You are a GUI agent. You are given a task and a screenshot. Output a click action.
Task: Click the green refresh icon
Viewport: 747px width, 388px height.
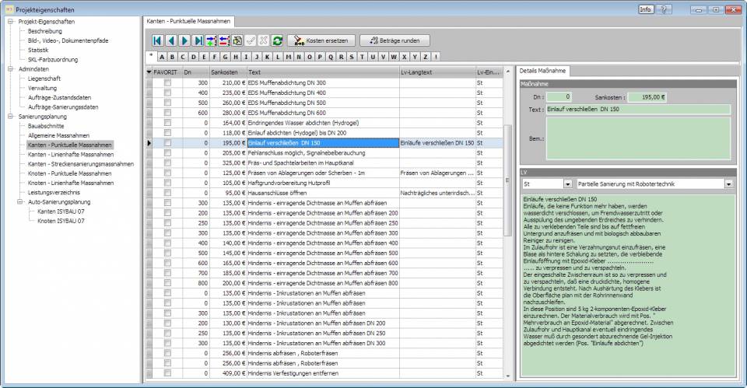(x=277, y=41)
